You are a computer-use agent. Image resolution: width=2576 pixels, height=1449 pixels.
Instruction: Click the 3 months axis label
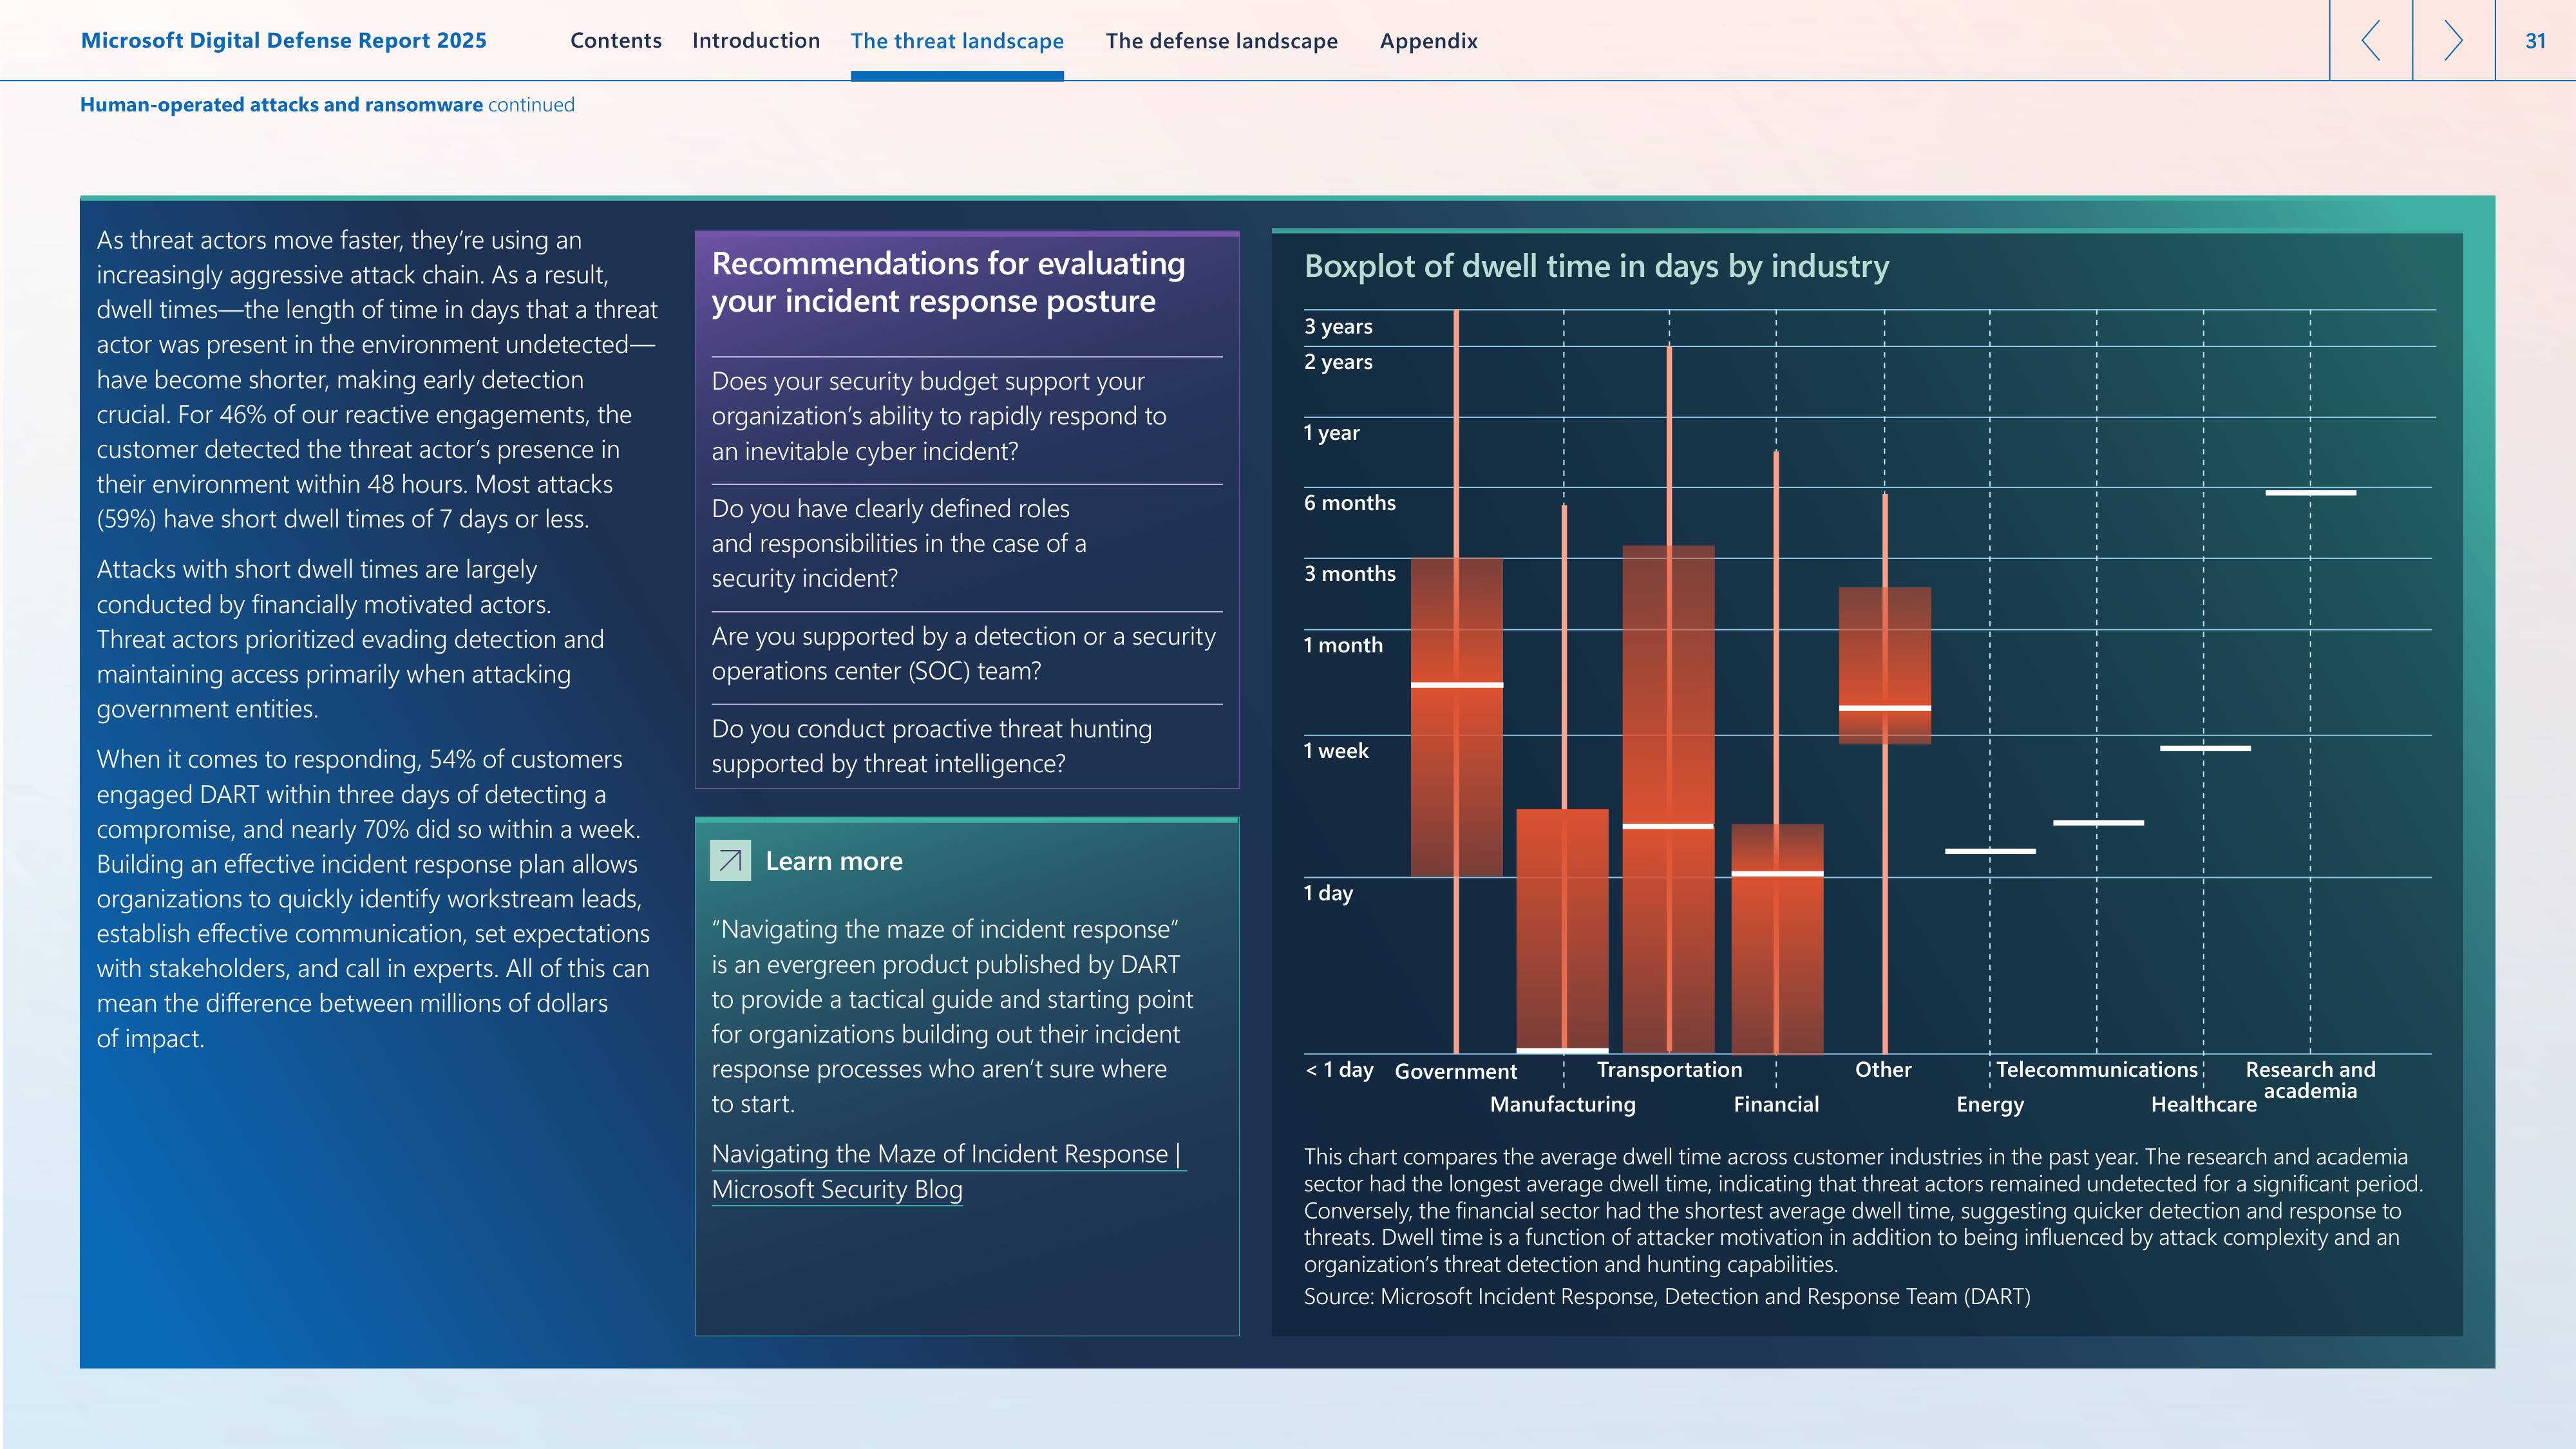pos(1349,574)
